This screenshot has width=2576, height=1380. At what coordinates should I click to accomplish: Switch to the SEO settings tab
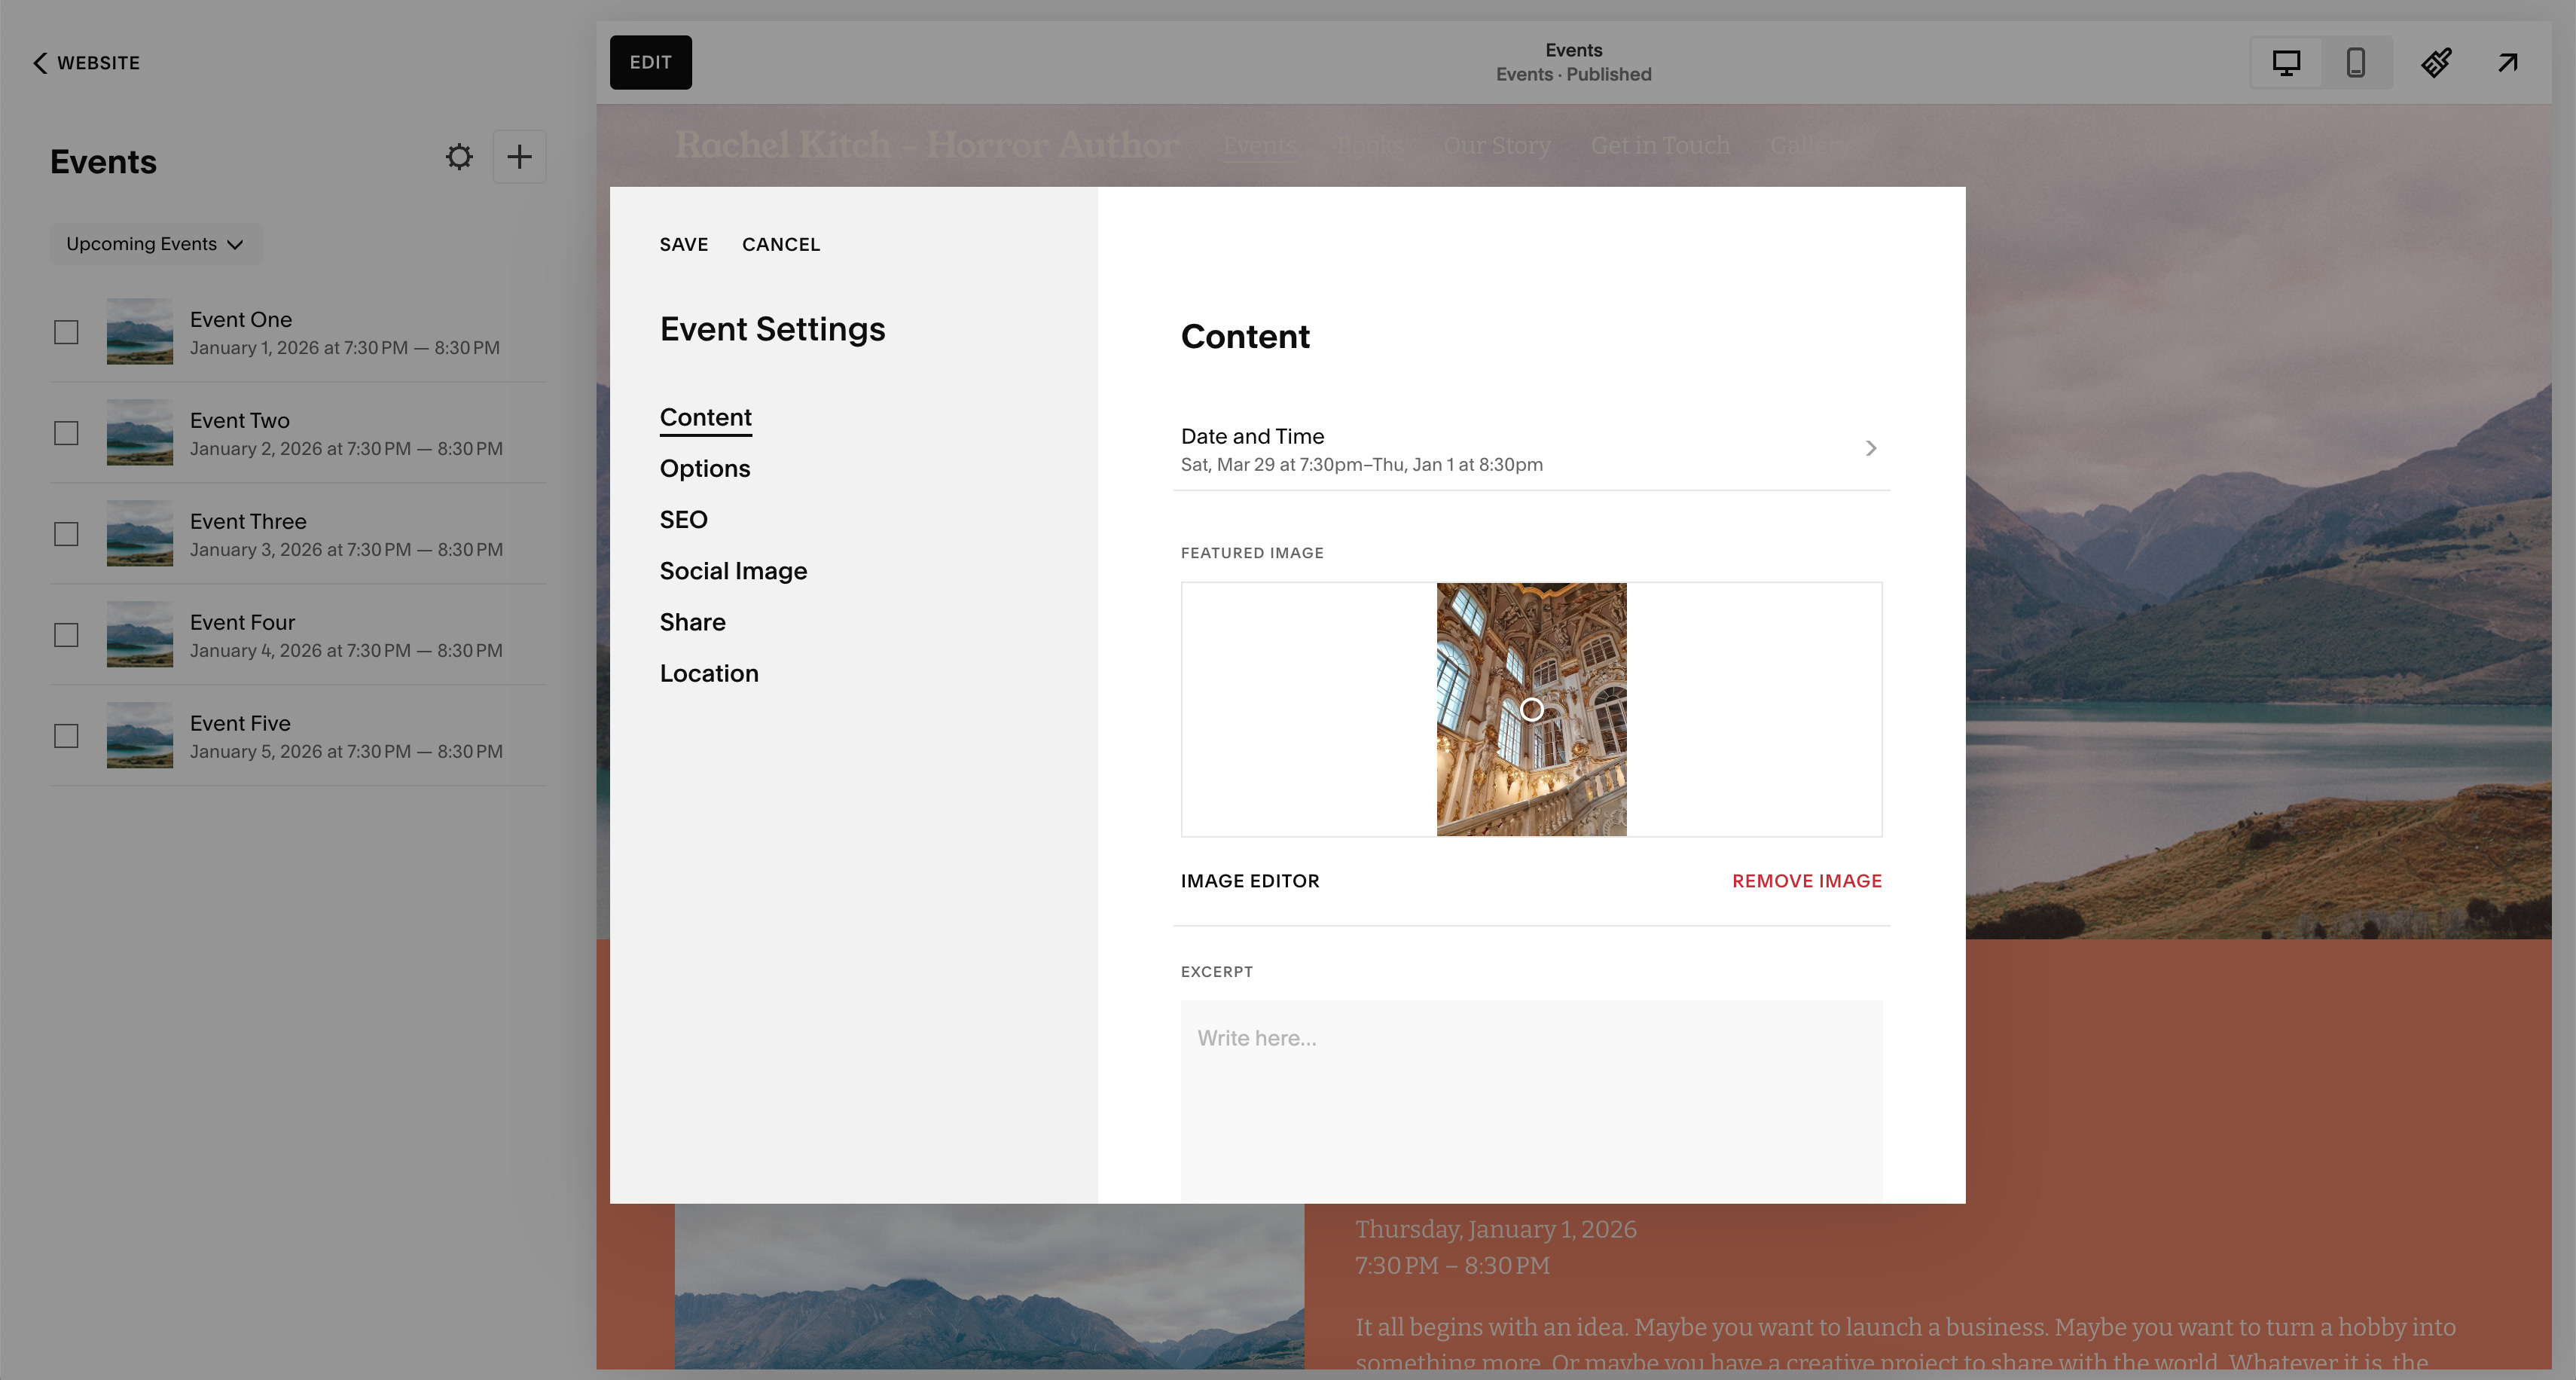coord(683,520)
